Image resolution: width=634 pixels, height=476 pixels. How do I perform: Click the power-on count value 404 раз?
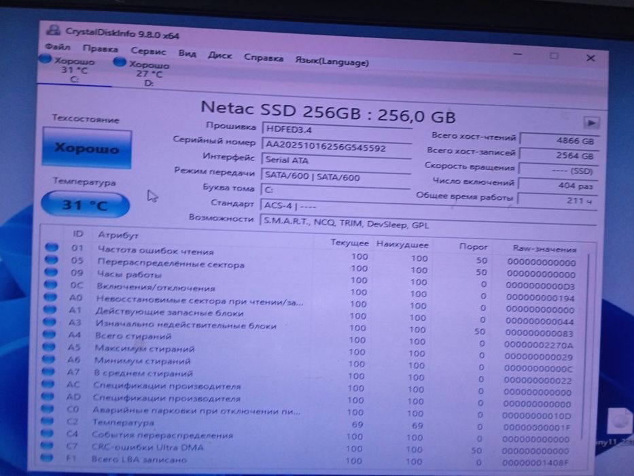[x=558, y=186]
